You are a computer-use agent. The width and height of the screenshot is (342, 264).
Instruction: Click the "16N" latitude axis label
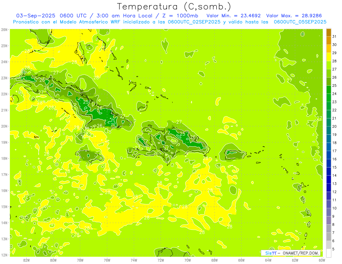[x=4, y=191]
